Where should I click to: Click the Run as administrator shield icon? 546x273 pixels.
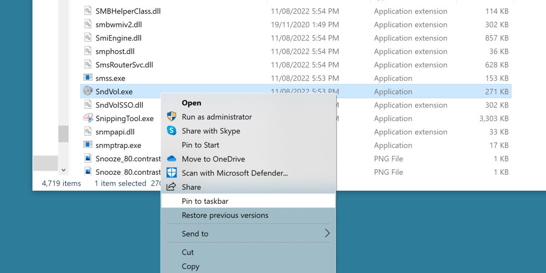pos(172,117)
